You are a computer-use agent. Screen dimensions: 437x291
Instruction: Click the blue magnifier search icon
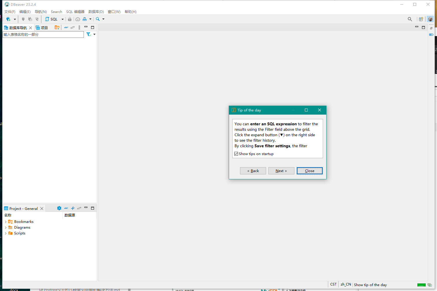point(98,19)
